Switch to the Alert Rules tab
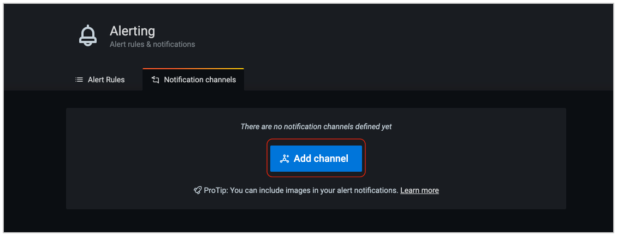 pos(100,80)
